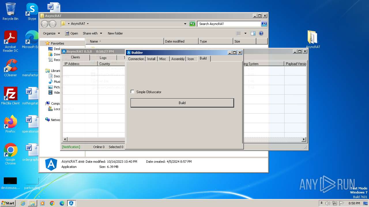Expand the AsyncRAT breadcrumb arrow

point(88,24)
